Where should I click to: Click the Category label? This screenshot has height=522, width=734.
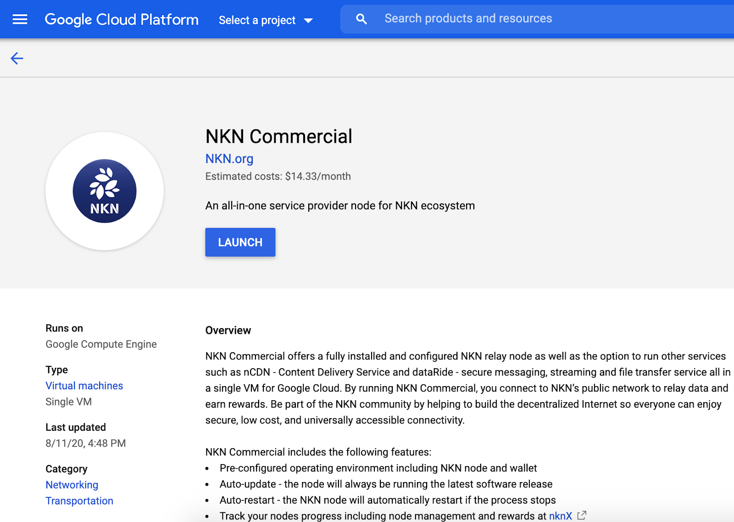67,469
